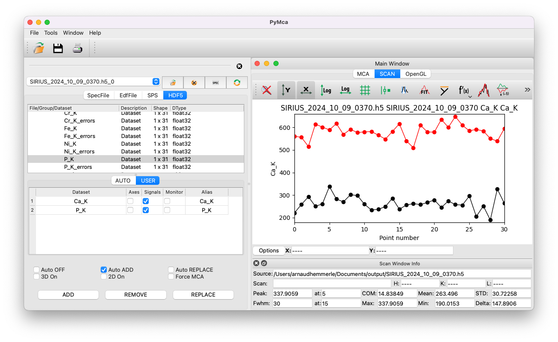Screen dimensions: 558x342
Task: Click the SPEC source icon button
Action: click(216, 82)
